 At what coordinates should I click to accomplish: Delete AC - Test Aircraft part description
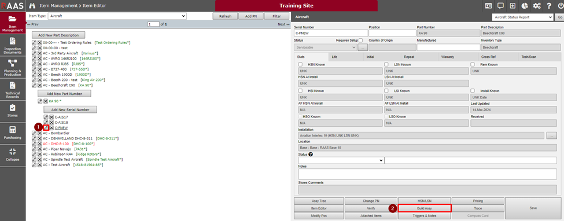tap(40, 165)
